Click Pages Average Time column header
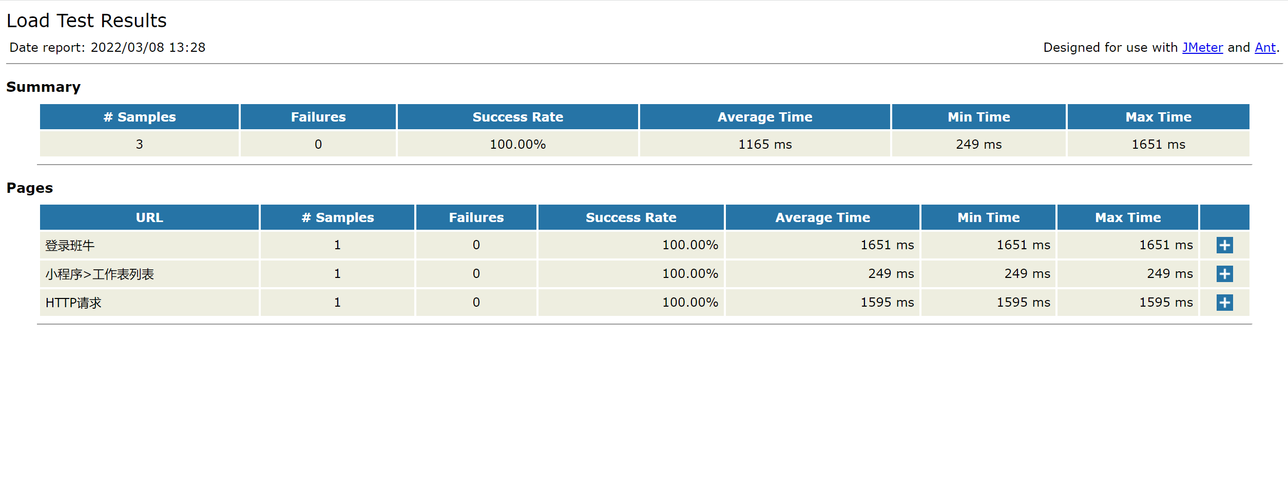Screen dimensions: 1288x500 click(822, 217)
